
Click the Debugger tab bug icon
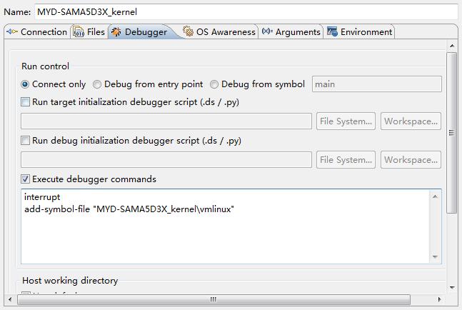(116, 31)
